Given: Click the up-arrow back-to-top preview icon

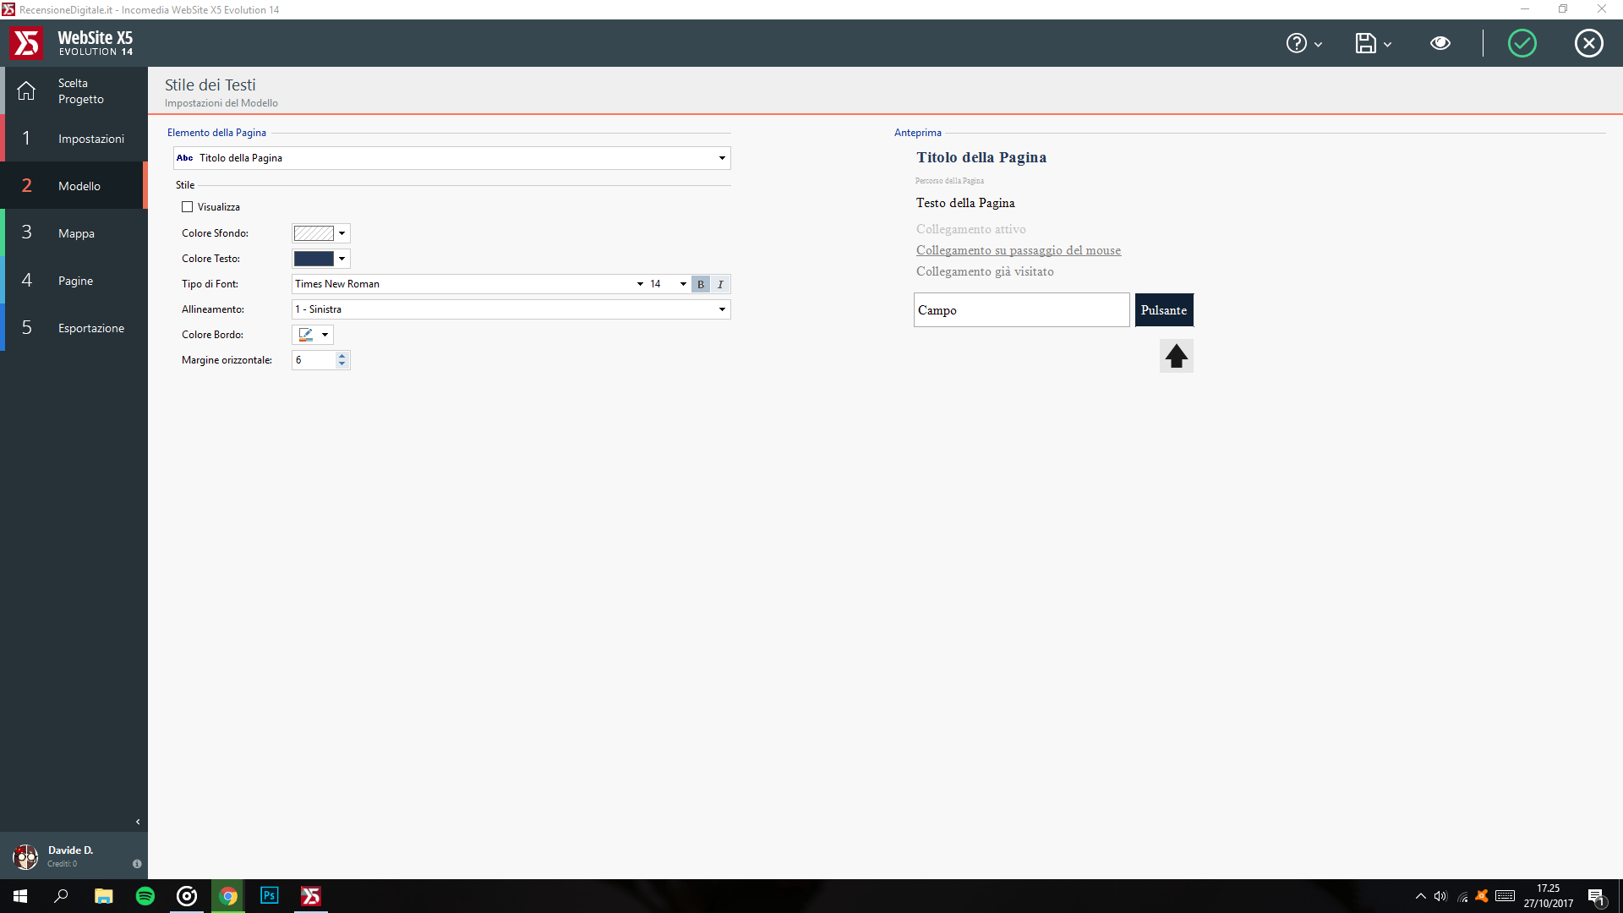Looking at the screenshot, I should tap(1176, 356).
